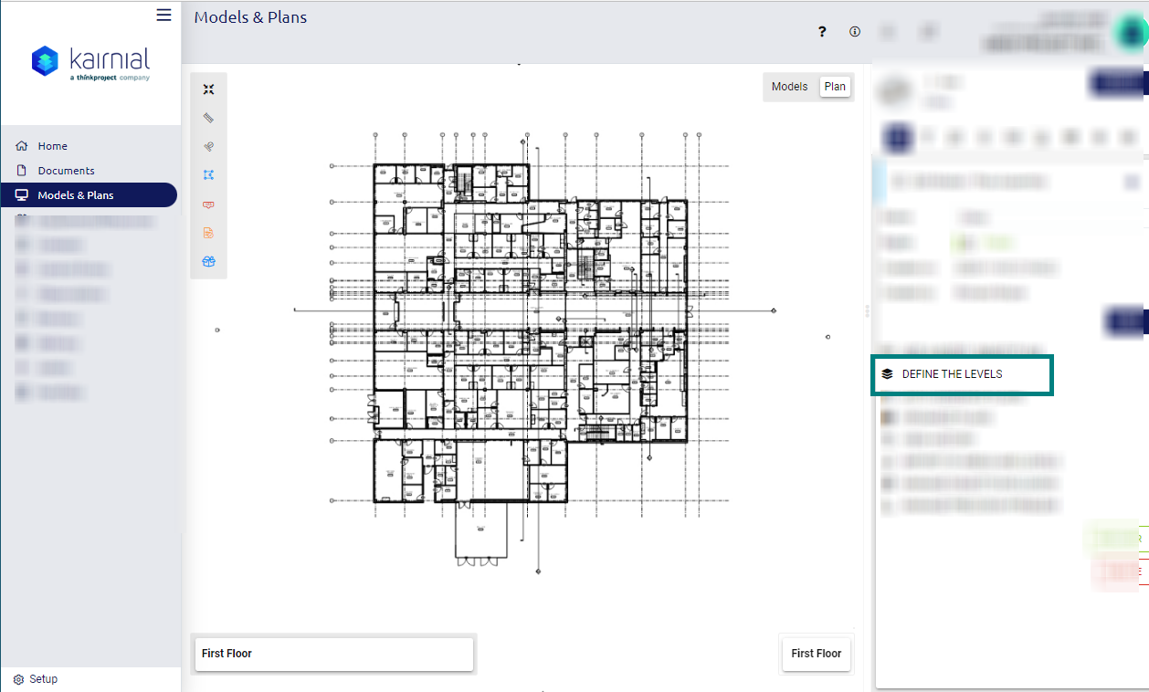
Task: Click the blue open-box package icon
Action: (x=209, y=262)
